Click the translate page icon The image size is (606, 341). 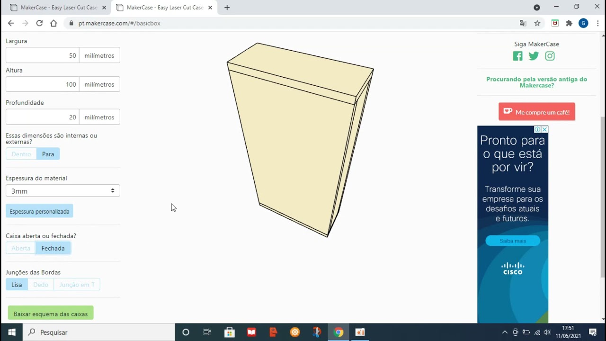[523, 23]
